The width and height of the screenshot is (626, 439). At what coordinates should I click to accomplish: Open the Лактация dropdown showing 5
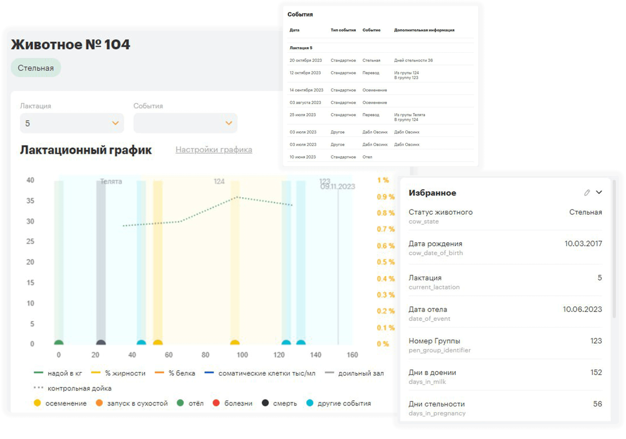point(72,123)
